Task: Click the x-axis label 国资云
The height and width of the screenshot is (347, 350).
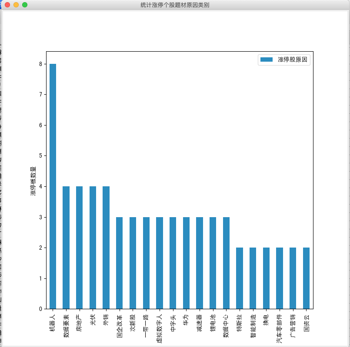Action: tap(306, 323)
